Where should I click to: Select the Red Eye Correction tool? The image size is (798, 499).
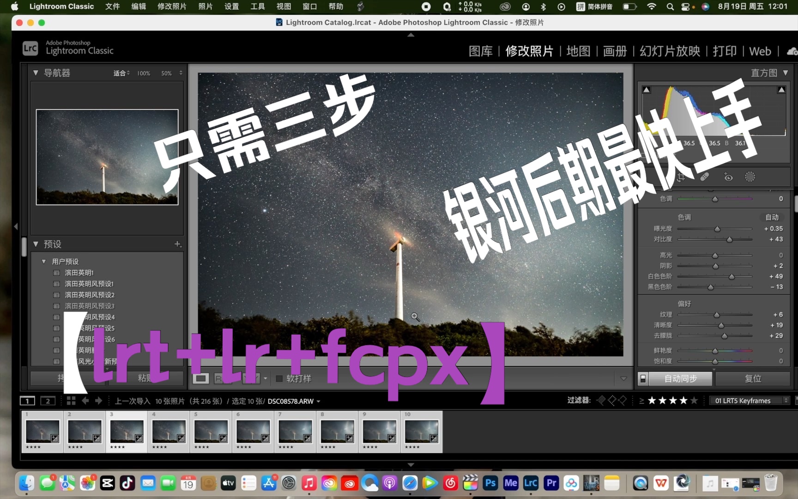[728, 177]
